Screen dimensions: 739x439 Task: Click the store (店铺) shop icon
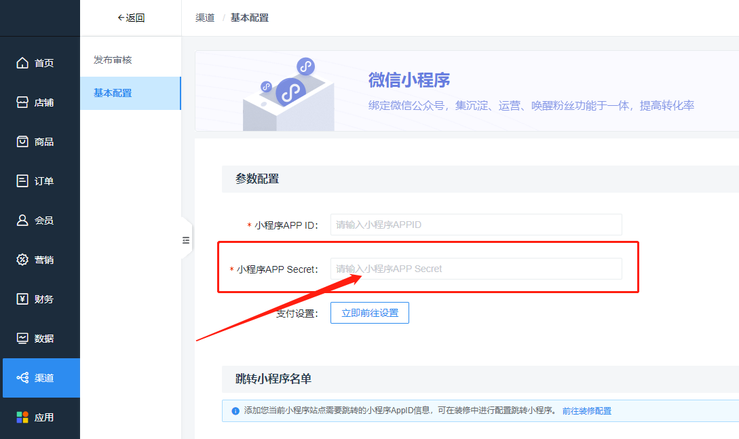(22, 102)
